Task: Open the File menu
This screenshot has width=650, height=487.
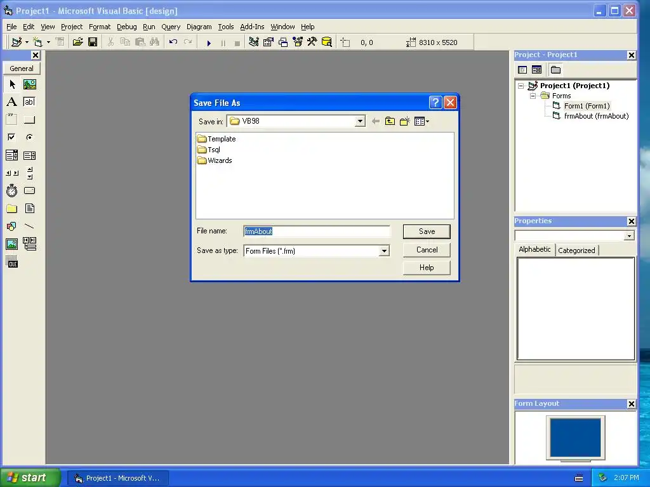Action: pyautogui.click(x=11, y=27)
